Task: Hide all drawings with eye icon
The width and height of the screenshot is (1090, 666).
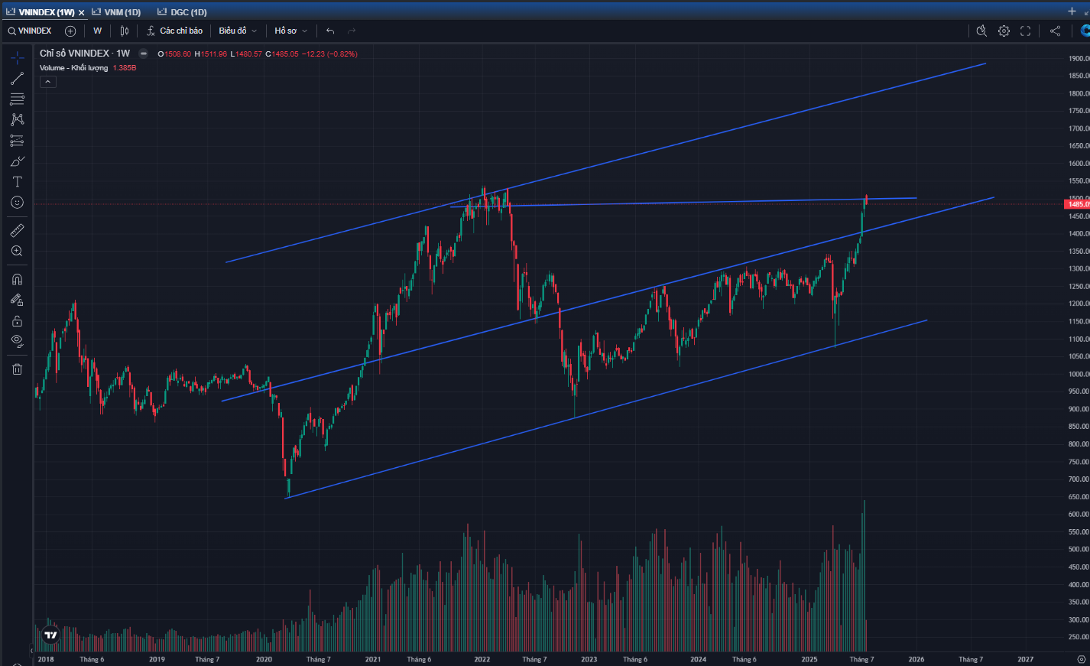Action: (x=17, y=341)
